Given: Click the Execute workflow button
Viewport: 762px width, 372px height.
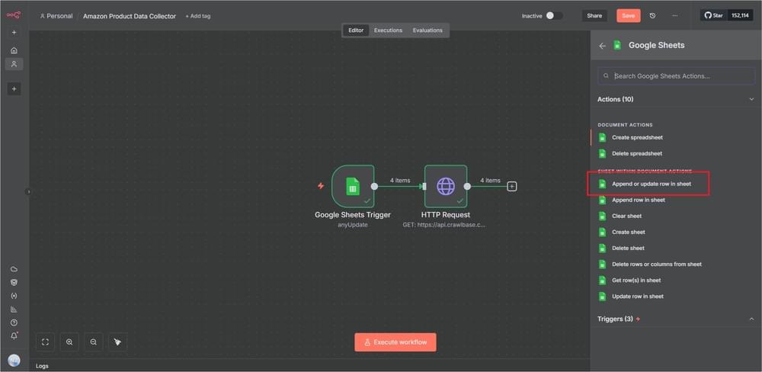Looking at the screenshot, I should 395,342.
